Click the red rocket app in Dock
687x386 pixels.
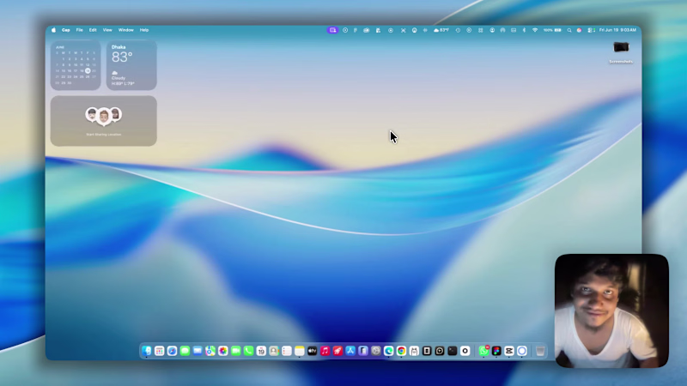pos(337,351)
